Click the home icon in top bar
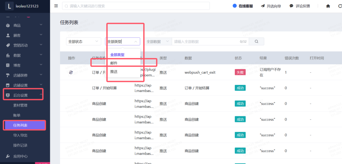The width and height of the screenshot is (342, 164). 328,6
